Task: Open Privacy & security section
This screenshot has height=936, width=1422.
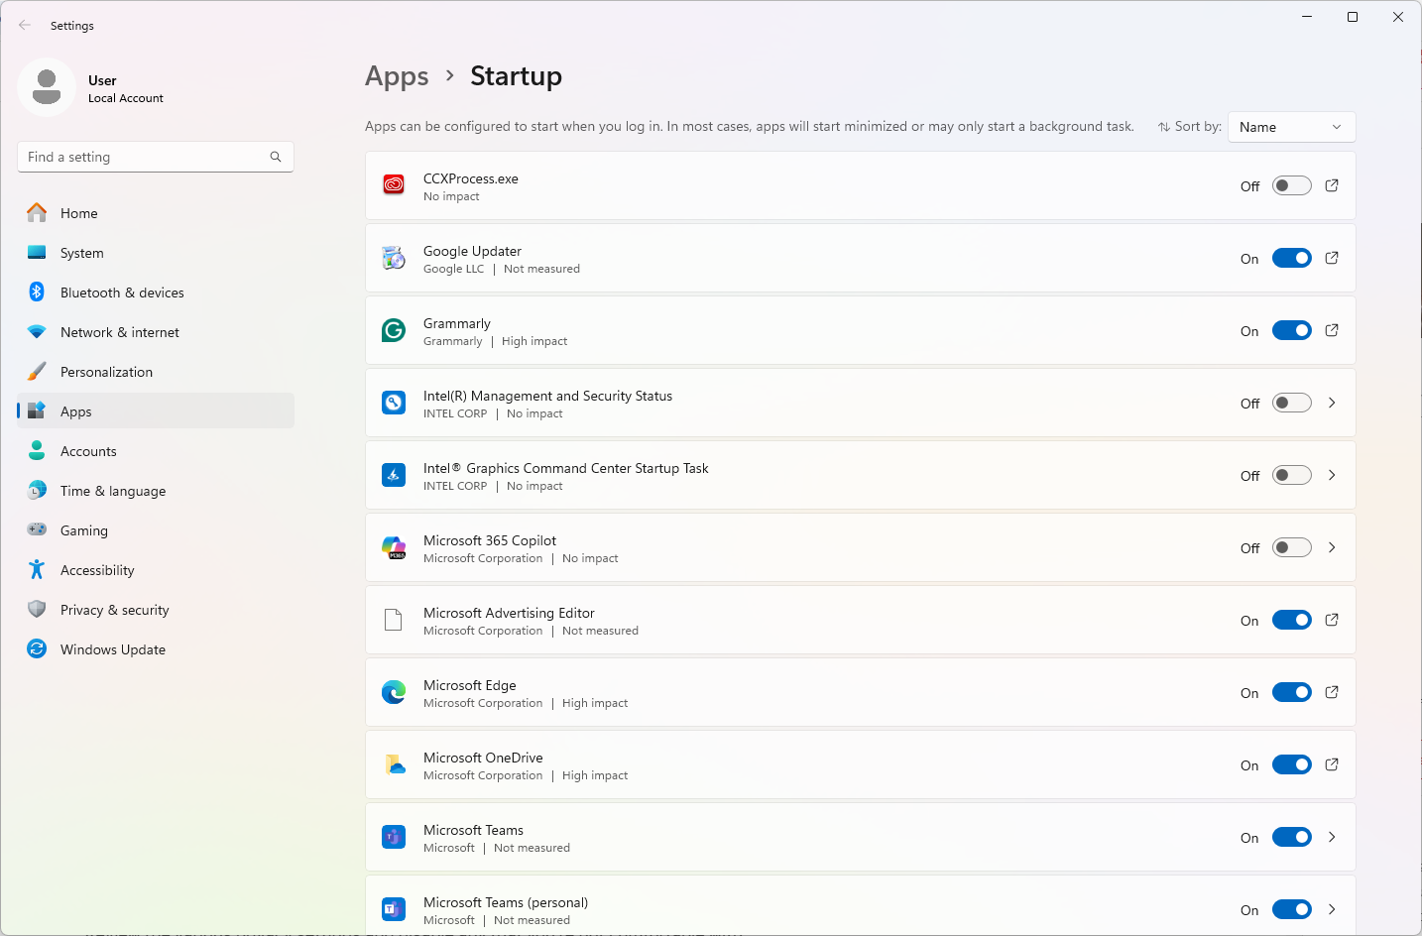Action: 156,610
